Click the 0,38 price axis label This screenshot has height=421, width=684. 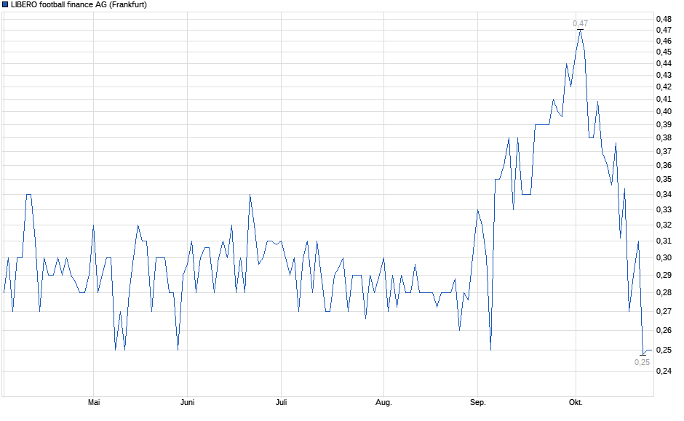pos(663,137)
